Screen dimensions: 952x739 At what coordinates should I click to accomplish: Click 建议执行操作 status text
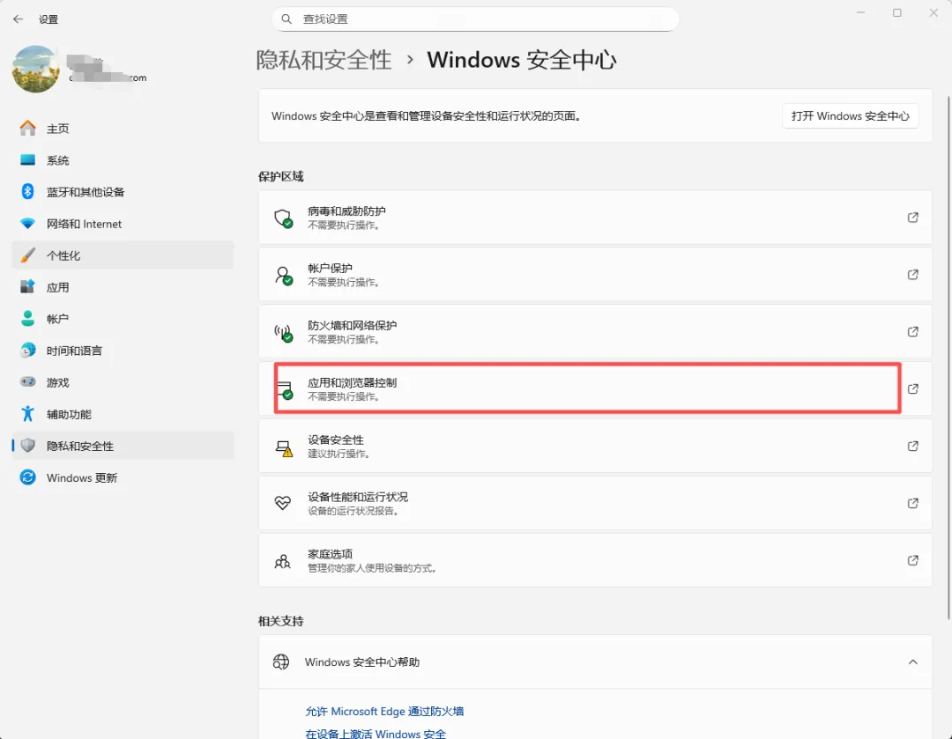(x=338, y=454)
